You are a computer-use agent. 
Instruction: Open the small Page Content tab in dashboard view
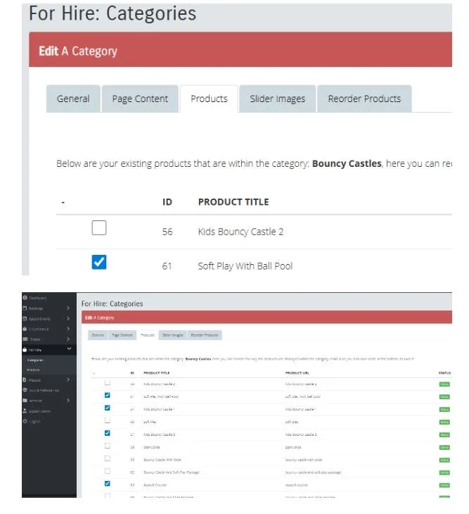click(122, 335)
